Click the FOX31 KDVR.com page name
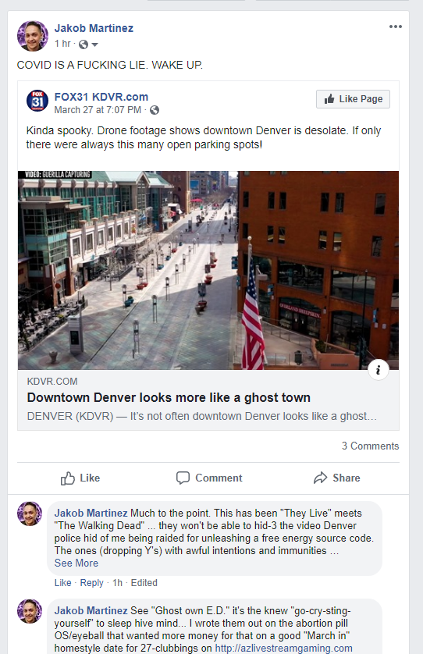The image size is (423, 654). (x=101, y=97)
